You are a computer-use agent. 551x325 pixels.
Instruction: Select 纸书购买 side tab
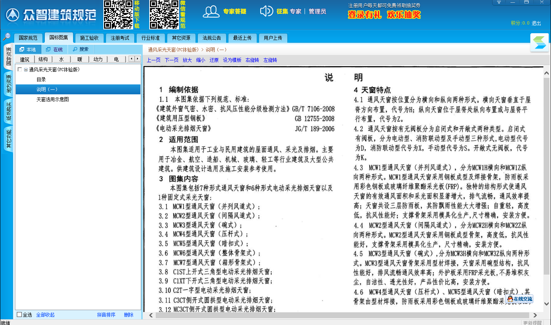tap(8, 111)
